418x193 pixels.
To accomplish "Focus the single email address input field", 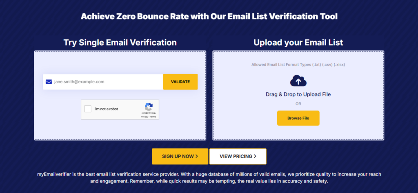I will click(x=106, y=82).
